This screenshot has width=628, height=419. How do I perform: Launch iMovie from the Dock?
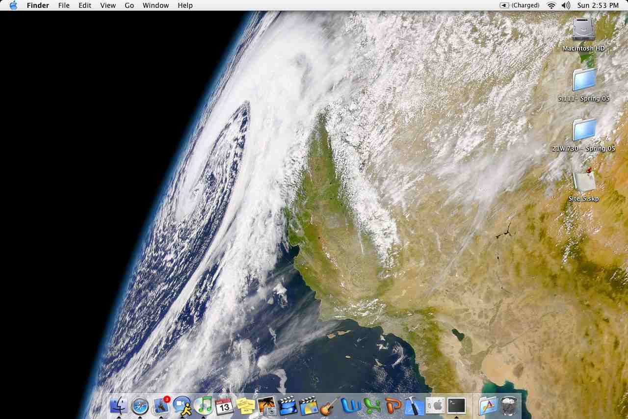[288, 406]
